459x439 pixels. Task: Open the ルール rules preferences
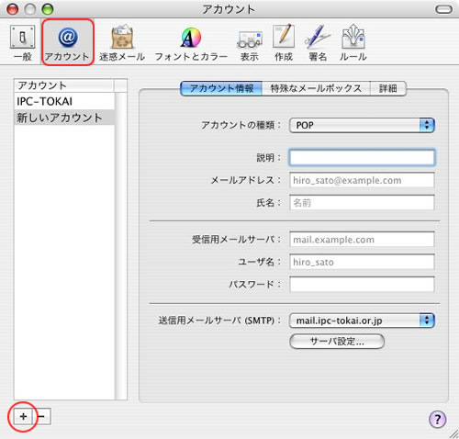(353, 43)
